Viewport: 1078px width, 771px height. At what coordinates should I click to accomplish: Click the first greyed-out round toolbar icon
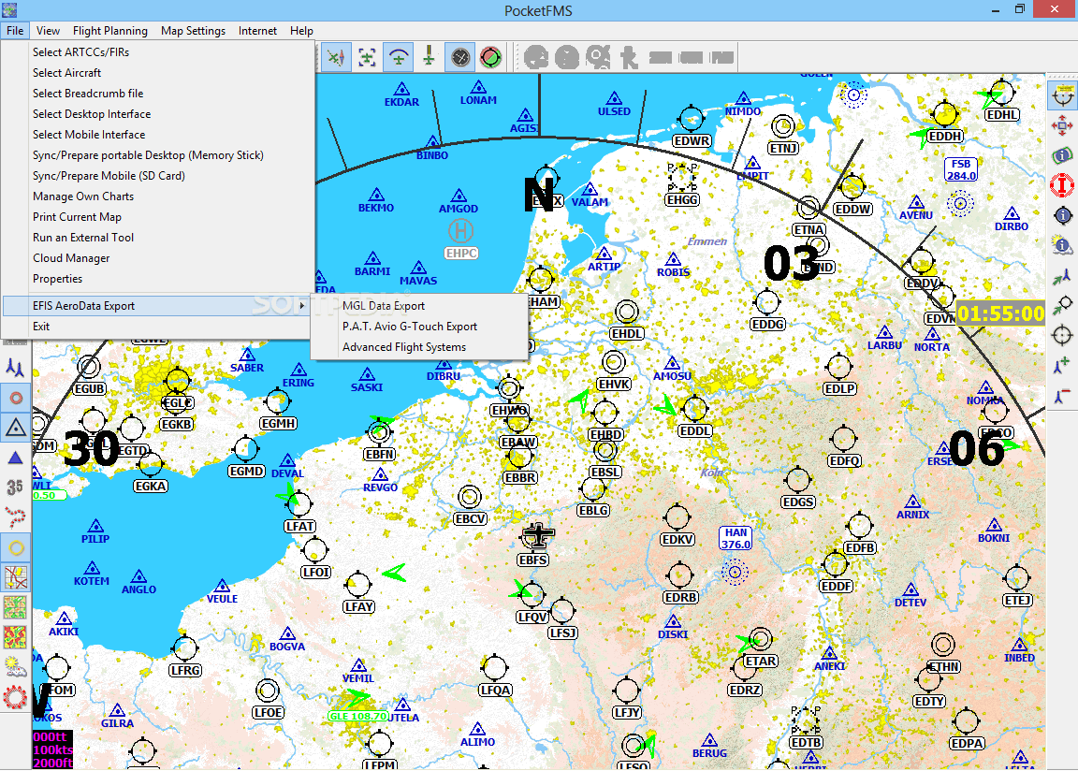(x=536, y=57)
